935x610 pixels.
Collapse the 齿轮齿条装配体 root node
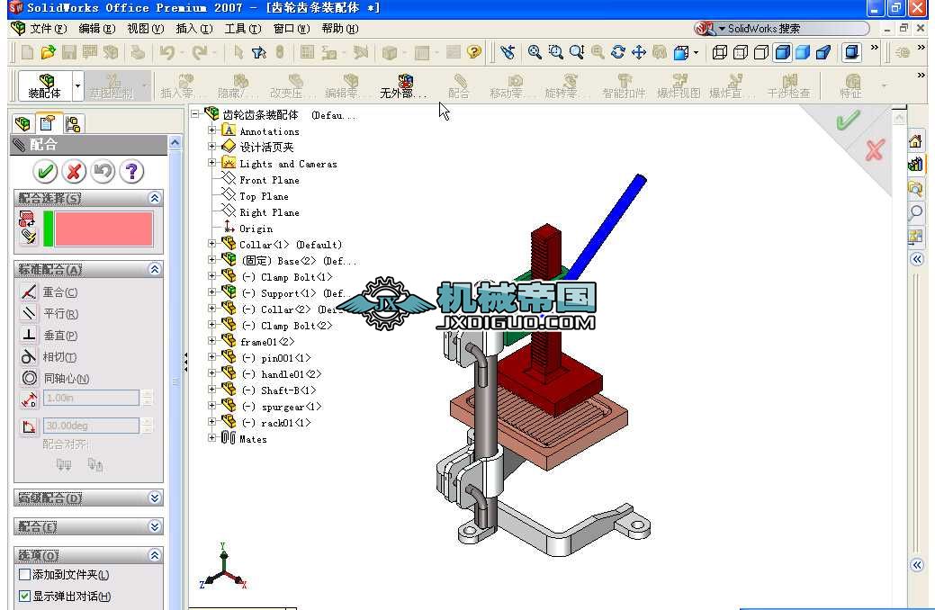(x=195, y=113)
